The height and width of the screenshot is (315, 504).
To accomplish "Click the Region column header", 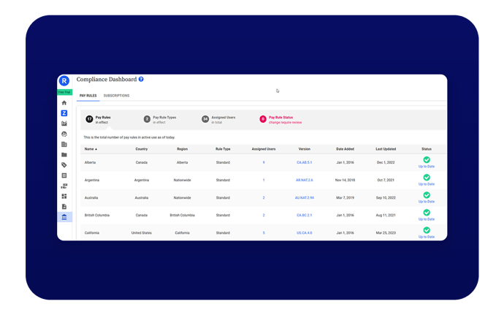I will click(183, 149).
